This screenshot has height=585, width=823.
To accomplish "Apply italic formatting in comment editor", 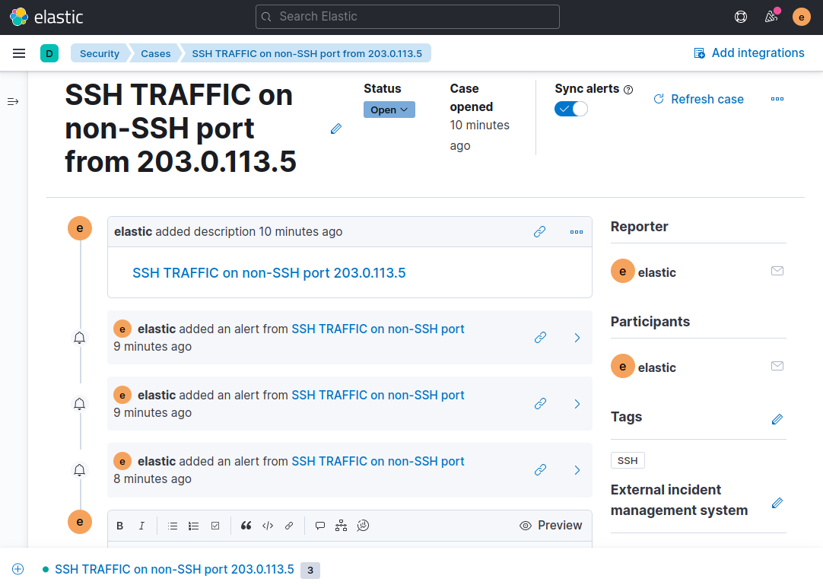I will point(141,526).
